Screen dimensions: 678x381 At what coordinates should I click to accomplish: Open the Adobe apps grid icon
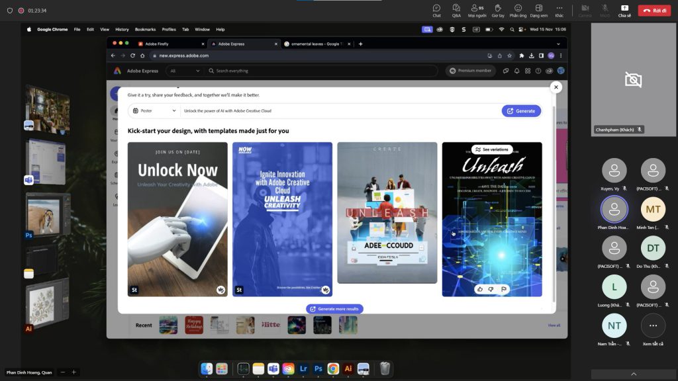(x=528, y=71)
